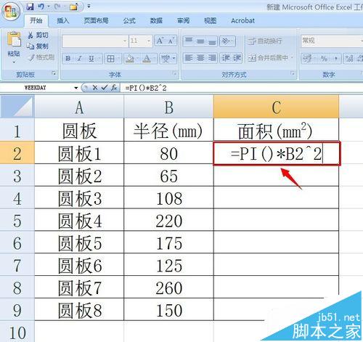Click the Office button
Viewport: 363px width, 342px height.
click(x=11, y=11)
